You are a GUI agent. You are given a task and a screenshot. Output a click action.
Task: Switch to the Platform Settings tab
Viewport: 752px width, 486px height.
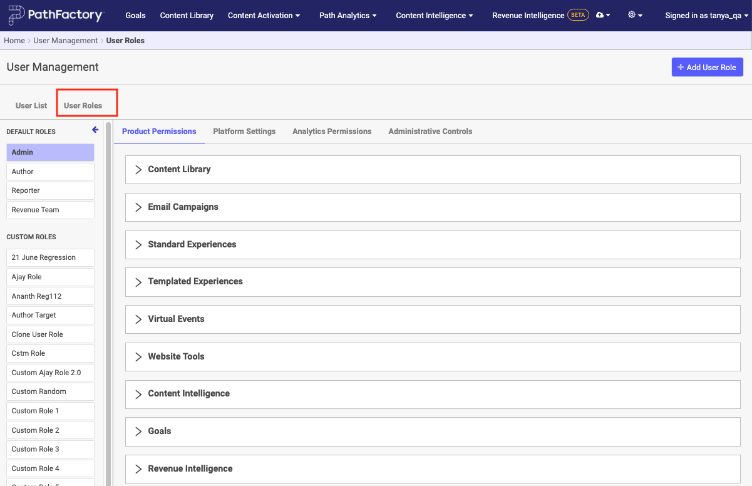(x=244, y=132)
